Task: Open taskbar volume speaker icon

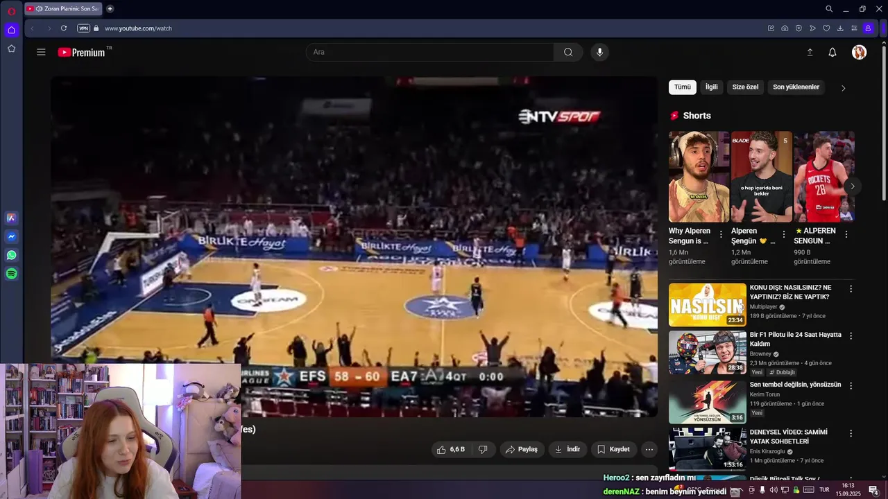Action: 774,490
